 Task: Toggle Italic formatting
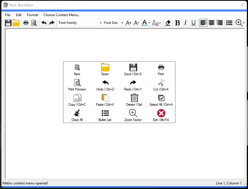[x=185, y=23]
